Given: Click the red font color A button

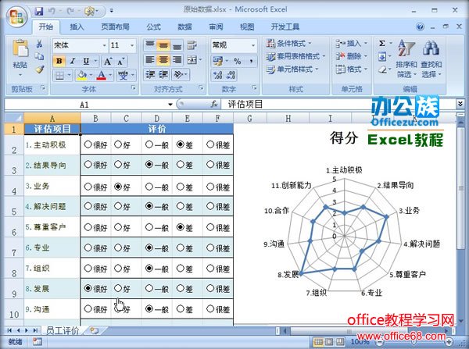Looking at the screenshot, I should [102, 75].
